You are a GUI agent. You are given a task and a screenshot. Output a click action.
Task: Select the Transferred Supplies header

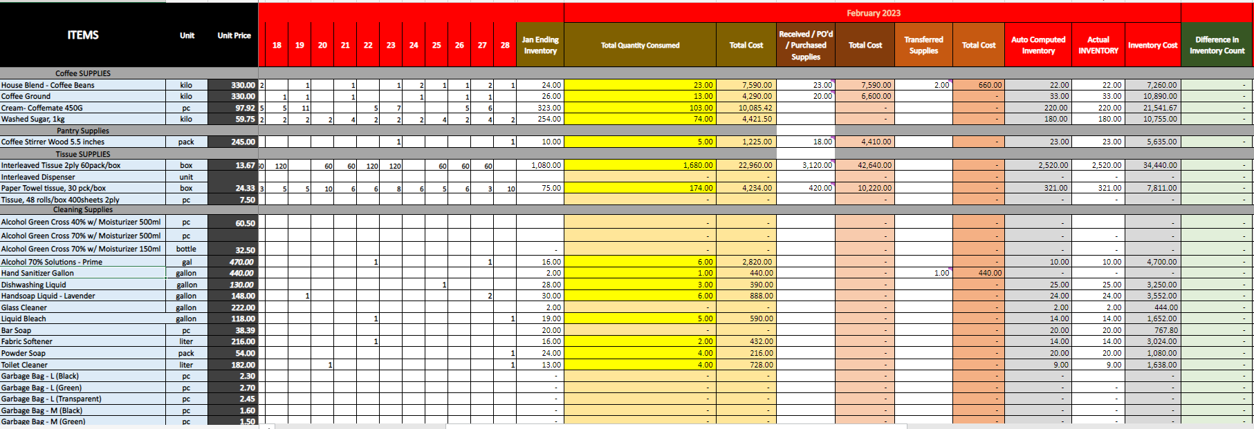tap(923, 45)
